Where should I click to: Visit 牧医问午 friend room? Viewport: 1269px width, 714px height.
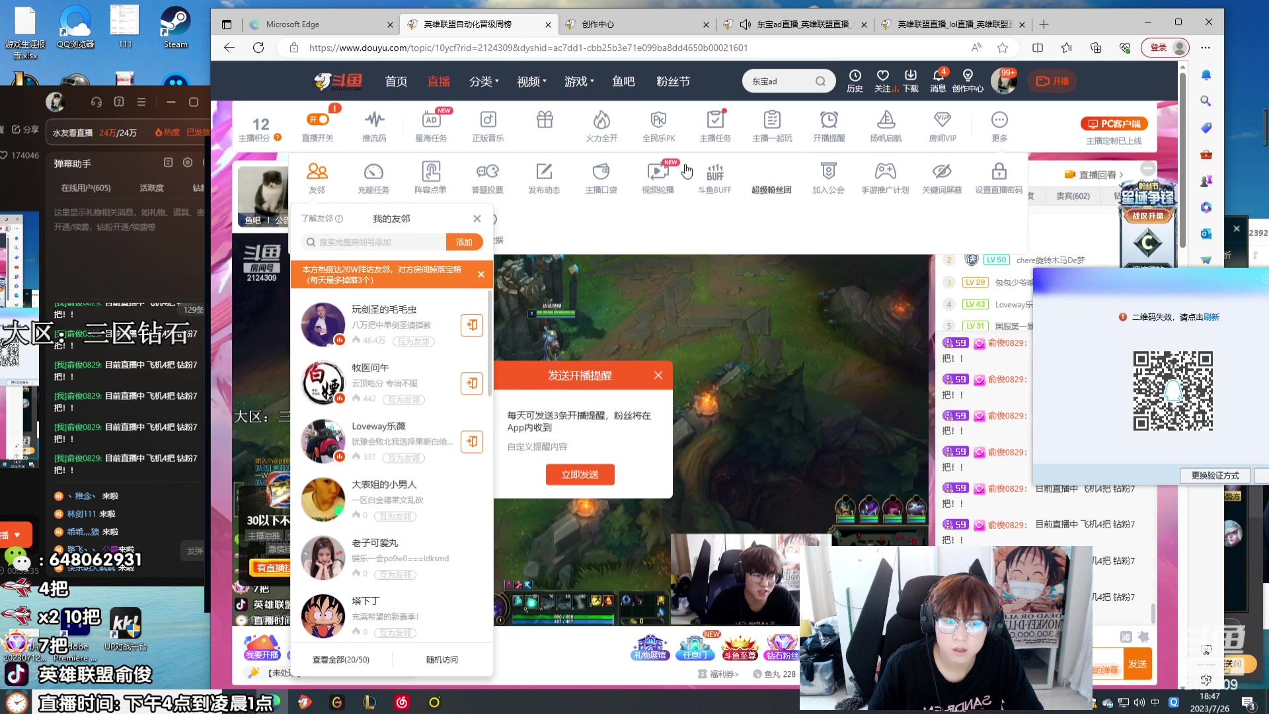tap(471, 383)
